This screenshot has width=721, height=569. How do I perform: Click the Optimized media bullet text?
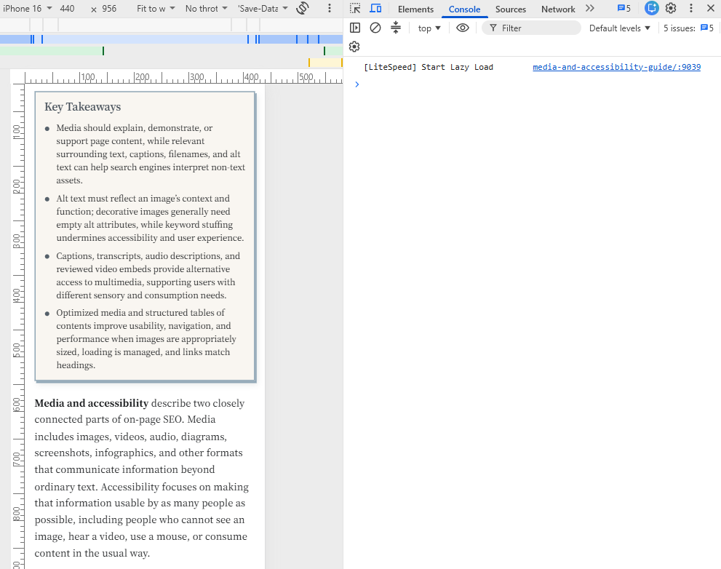(x=146, y=339)
